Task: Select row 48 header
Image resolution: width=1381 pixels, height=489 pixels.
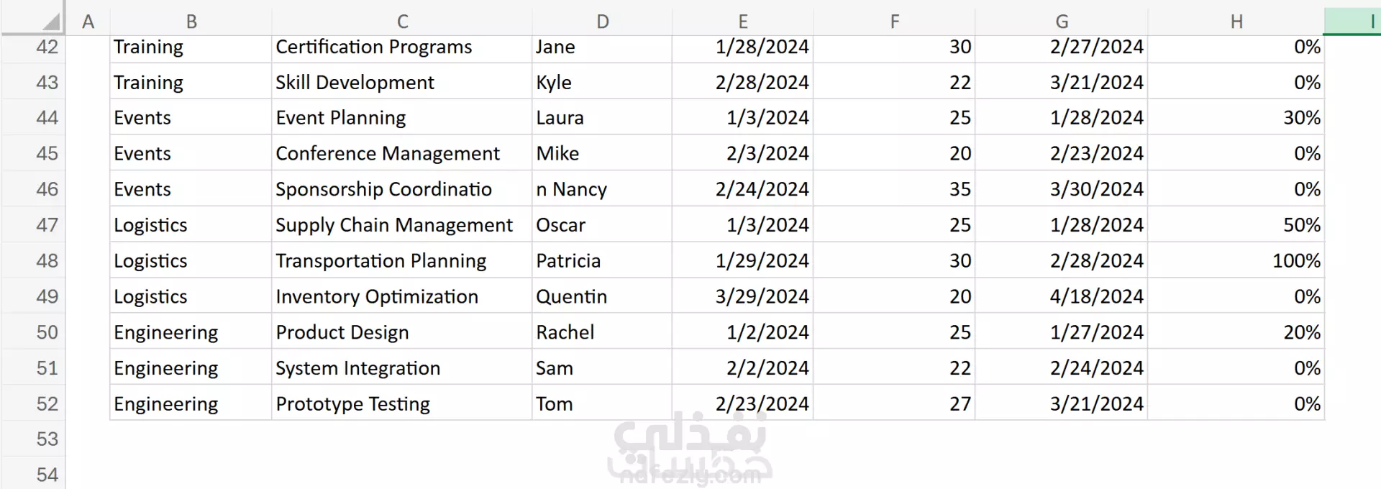Action: (33, 260)
